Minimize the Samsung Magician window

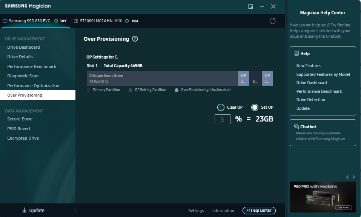click(262, 6)
